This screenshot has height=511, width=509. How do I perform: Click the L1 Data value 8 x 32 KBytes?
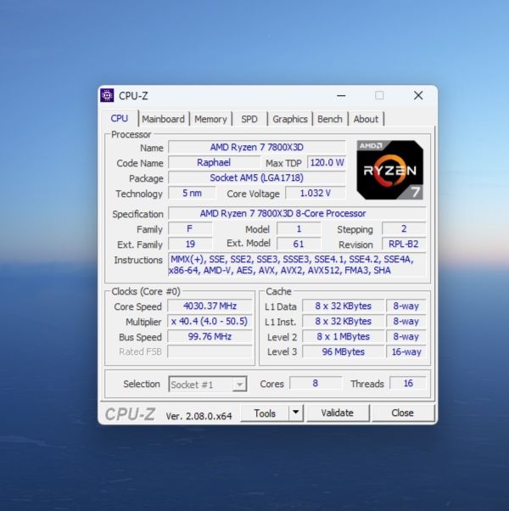click(343, 306)
